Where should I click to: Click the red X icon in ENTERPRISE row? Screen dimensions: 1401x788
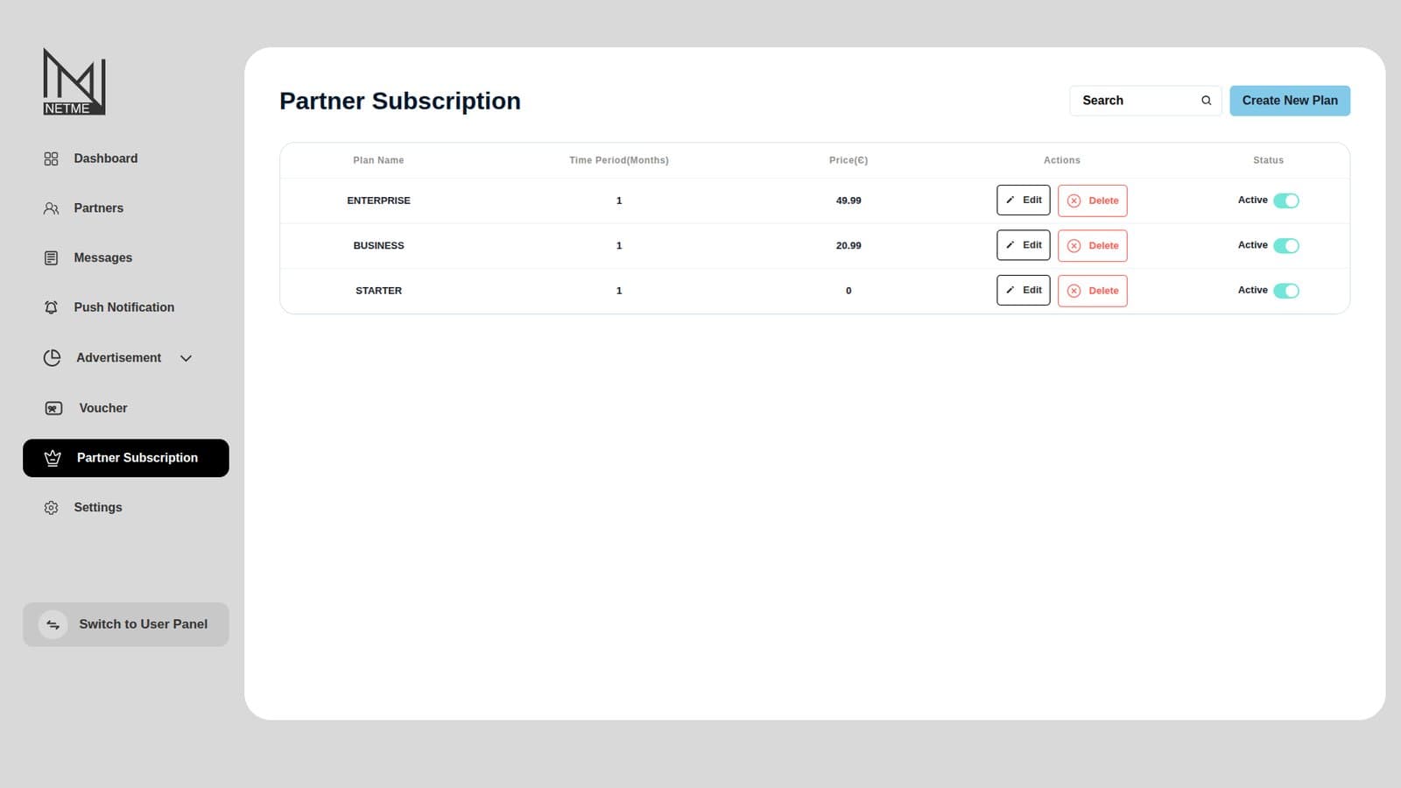(x=1074, y=201)
